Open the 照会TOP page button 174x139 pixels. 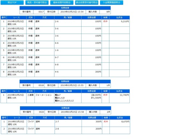(x=12, y=3)
